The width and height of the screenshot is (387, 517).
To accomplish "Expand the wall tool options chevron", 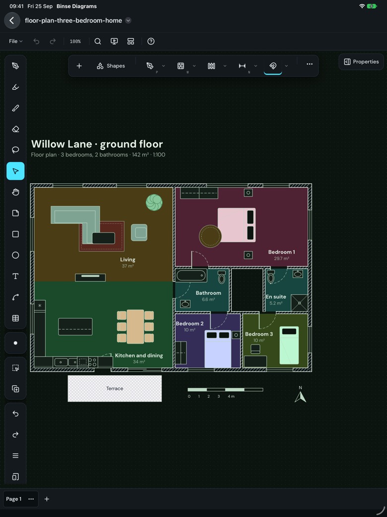I will coord(194,66).
